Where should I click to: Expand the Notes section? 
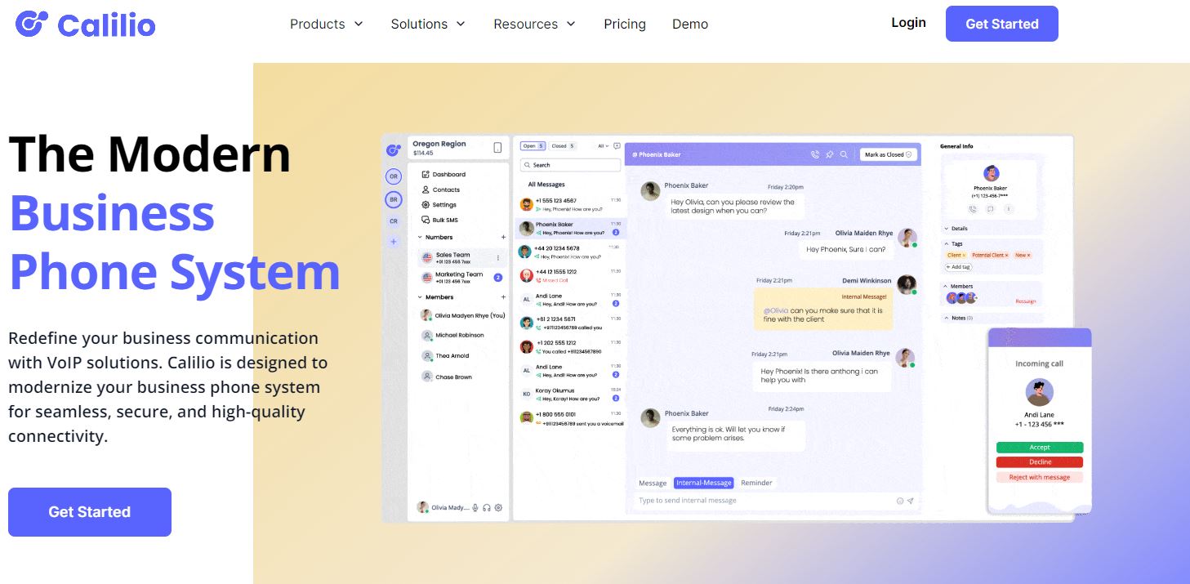[x=957, y=318]
